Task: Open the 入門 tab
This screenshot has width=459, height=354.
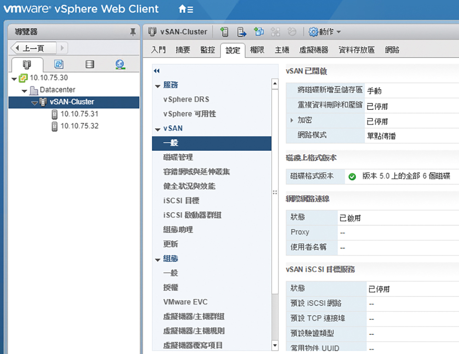Action: click(158, 50)
